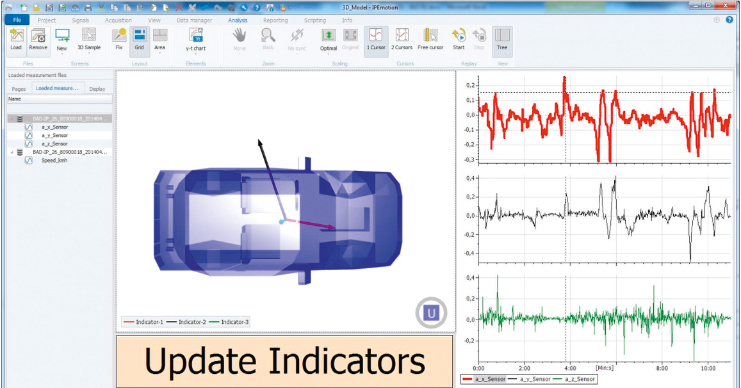Open the Optimal scaling dropdown

click(329, 54)
